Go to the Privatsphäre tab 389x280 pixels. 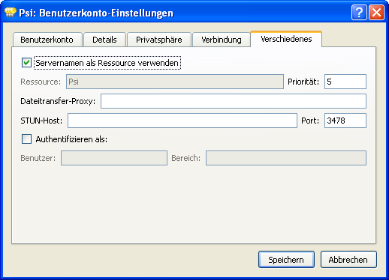click(x=159, y=40)
